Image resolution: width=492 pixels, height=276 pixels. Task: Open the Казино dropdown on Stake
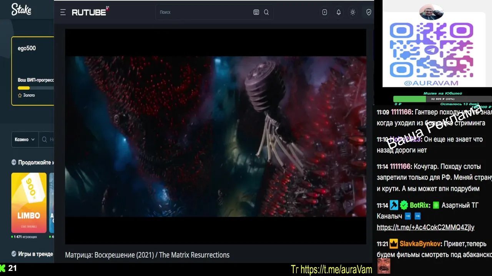click(25, 140)
